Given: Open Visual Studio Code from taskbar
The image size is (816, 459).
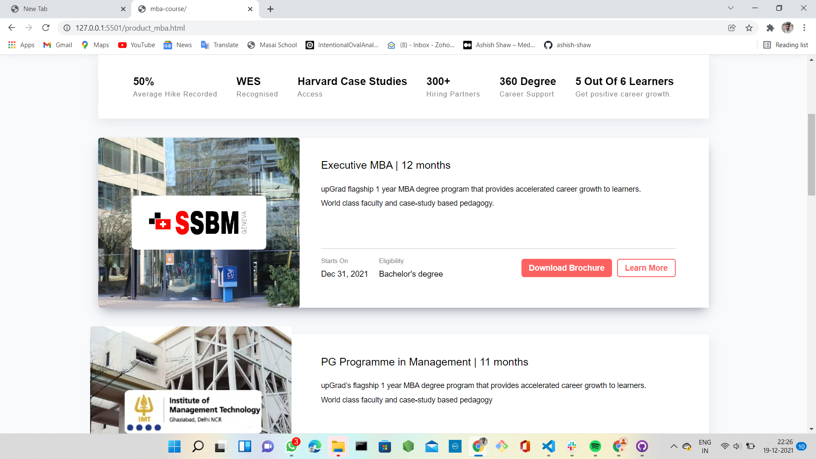Looking at the screenshot, I should click(x=548, y=446).
